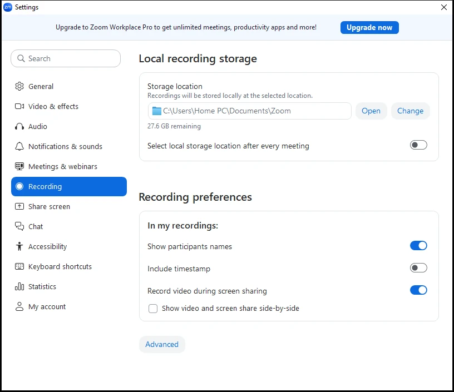Click the Statistics bar chart icon
454x392 pixels.
19,286
